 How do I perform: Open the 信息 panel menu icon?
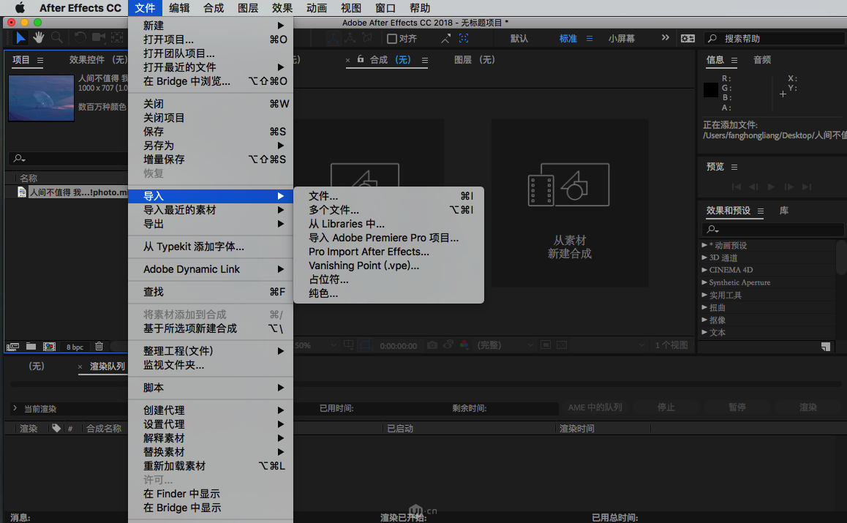pos(734,60)
